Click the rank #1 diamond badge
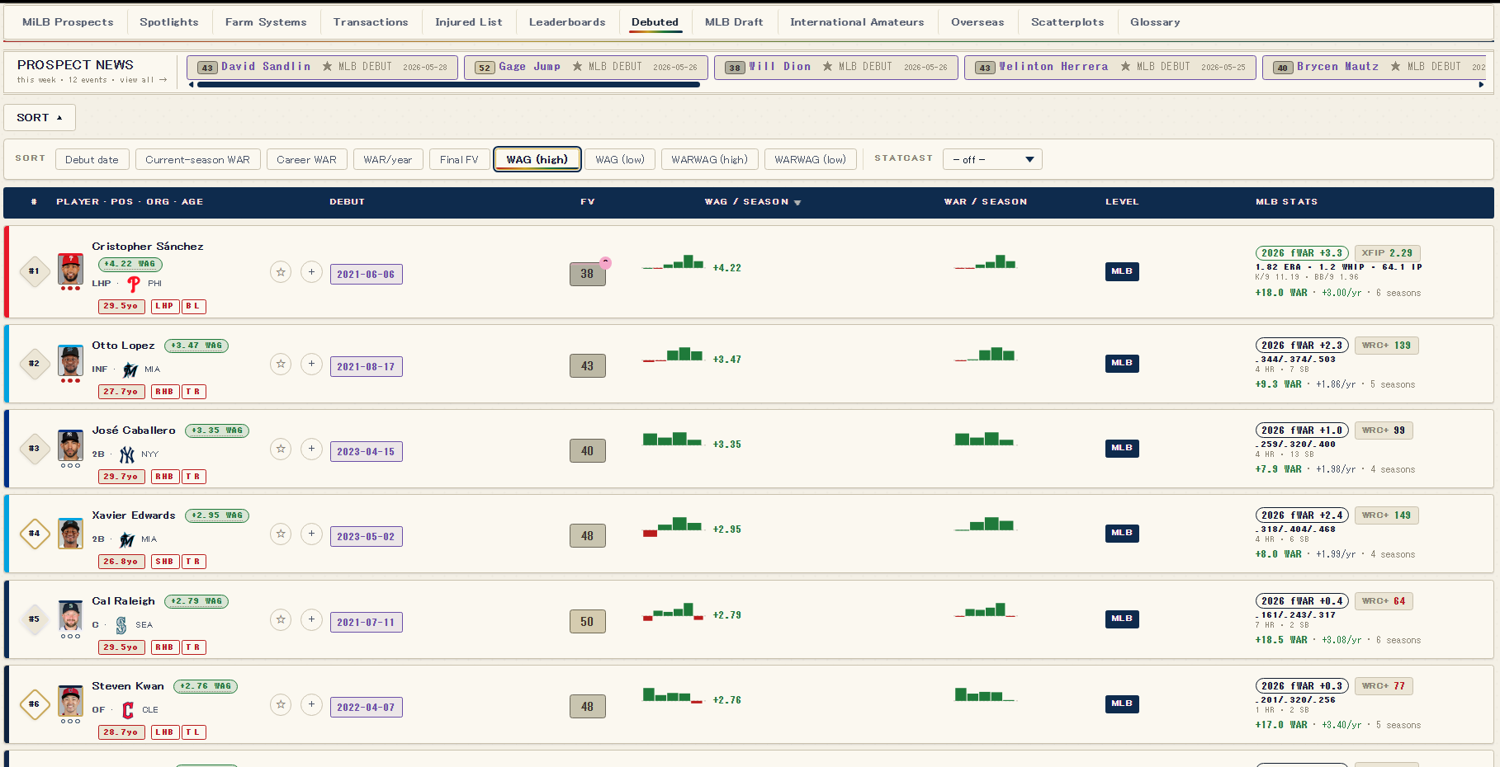Viewport: 1500px width, 767px height. point(34,271)
